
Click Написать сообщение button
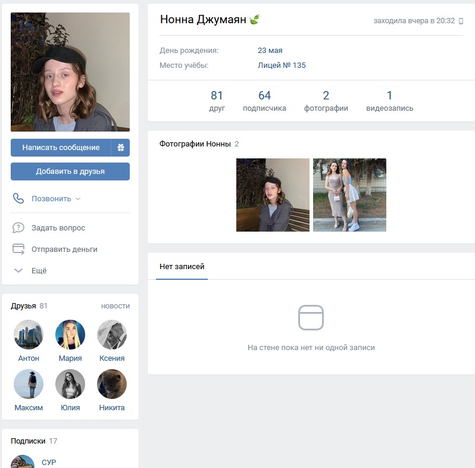point(61,148)
